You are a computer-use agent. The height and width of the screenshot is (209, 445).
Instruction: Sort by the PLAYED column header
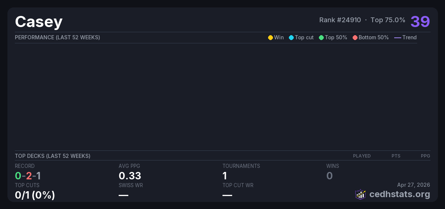[x=362, y=156]
